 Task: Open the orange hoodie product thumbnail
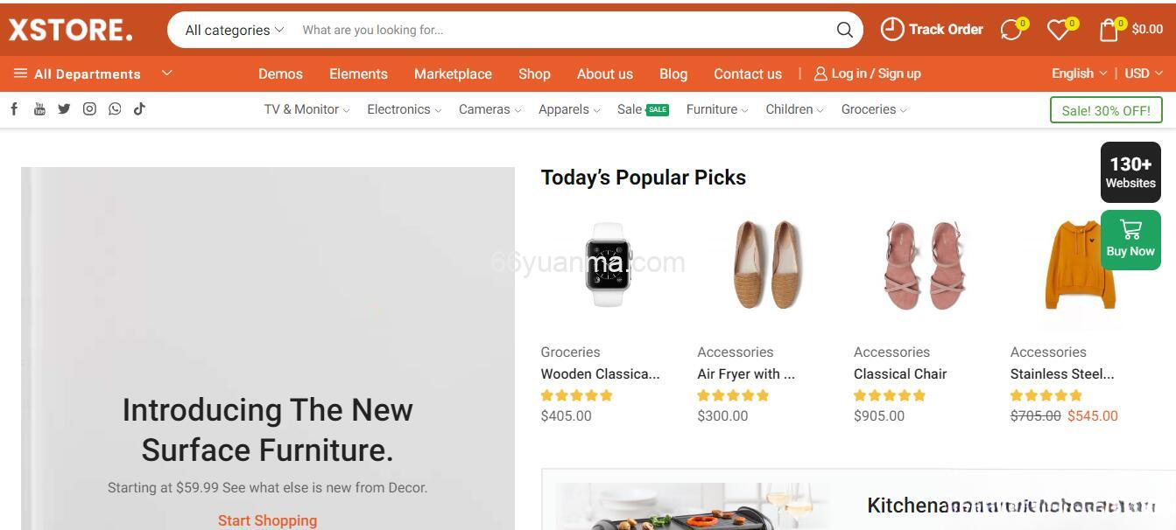coord(1079,264)
